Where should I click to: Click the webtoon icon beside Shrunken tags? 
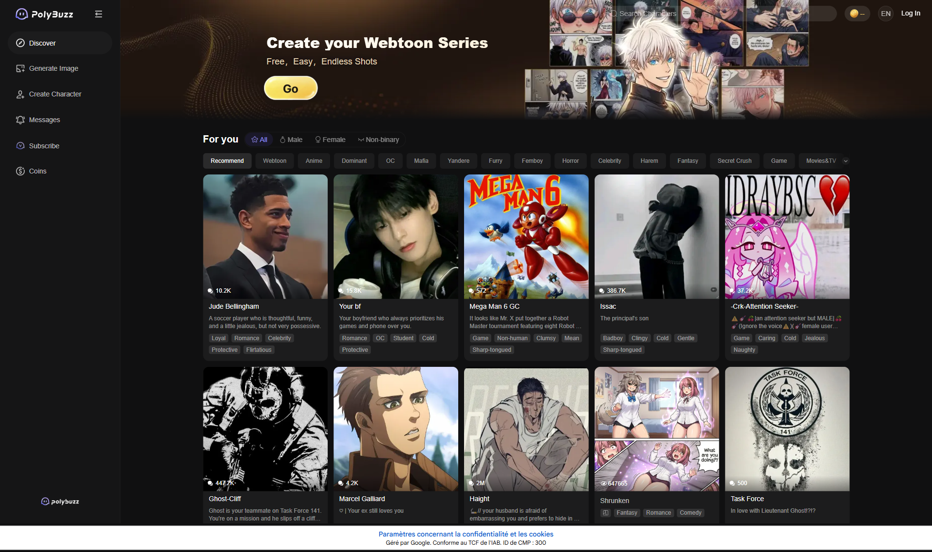pyautogui.click(x=605, y=513)
